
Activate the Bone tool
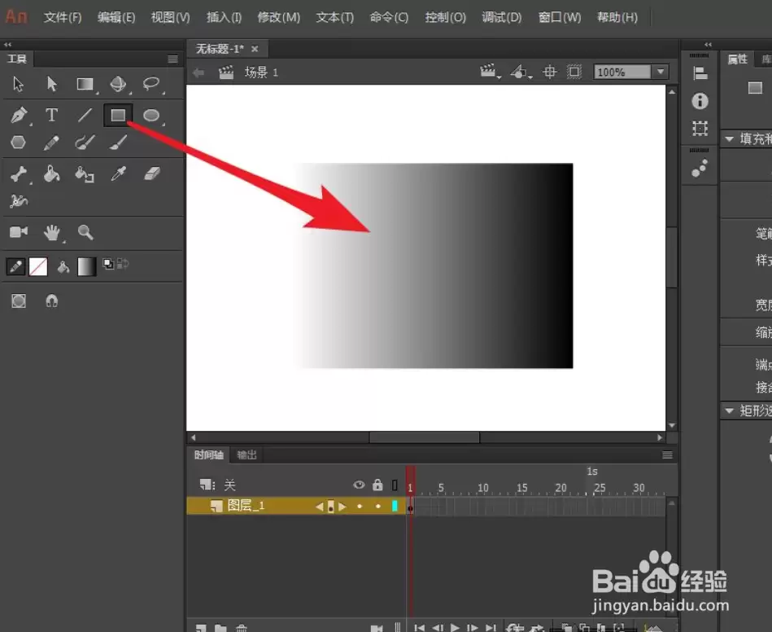(19, 174)
